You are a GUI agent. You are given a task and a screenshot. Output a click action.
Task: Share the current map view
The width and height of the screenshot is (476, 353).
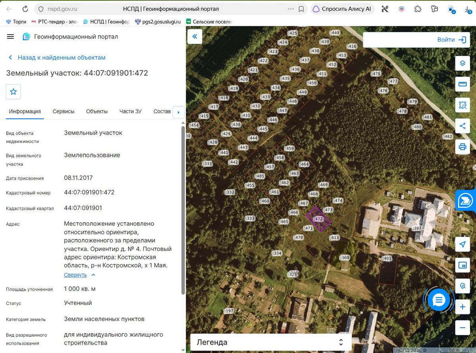[x=462, y=126]
